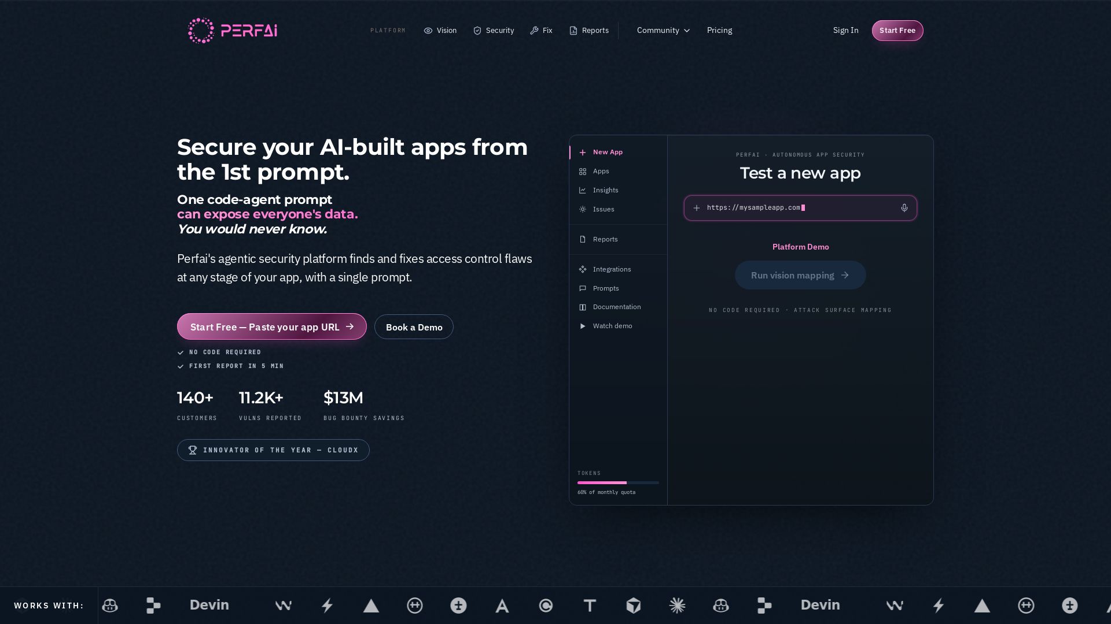Click Start Free — Paste your app URL

point(272,327)
